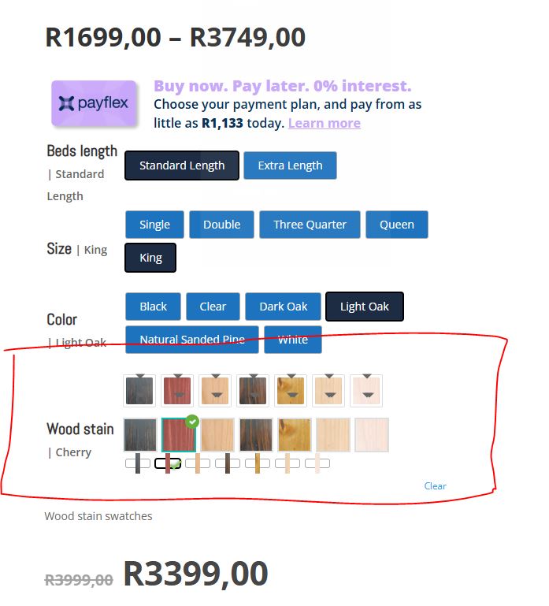Choose the Single bed size
The width and height of the screenshot is (549, 606).
point(154,225)
